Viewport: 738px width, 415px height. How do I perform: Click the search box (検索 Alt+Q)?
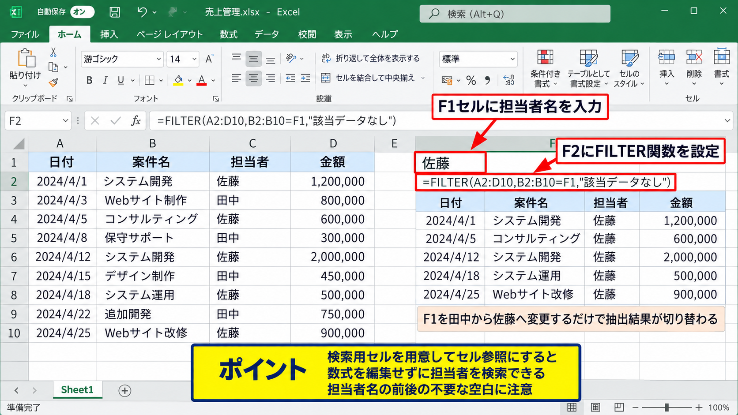click(515, 14)
